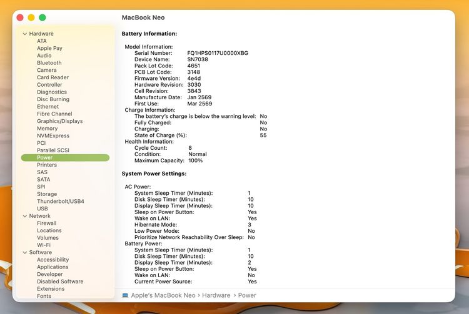This screenshot has height=314, width=469.
Task: Click Hardware in the path bar
Action: tap(216, 295)
